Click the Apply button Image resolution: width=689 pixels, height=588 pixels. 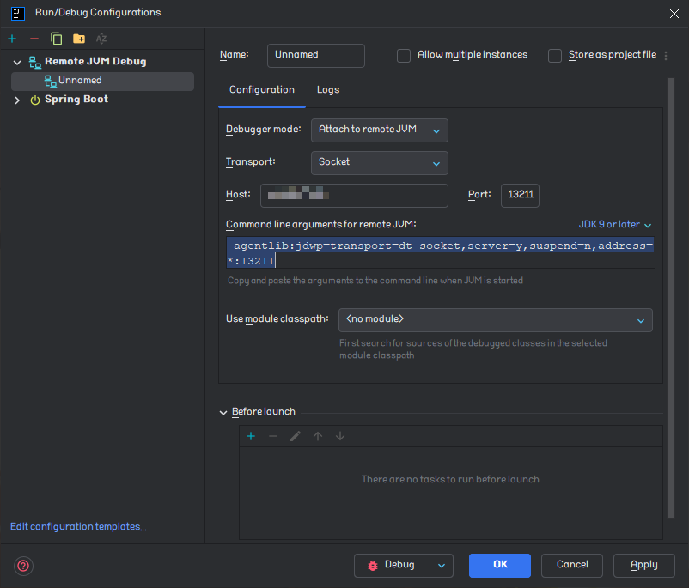click(x=643, y=565)
